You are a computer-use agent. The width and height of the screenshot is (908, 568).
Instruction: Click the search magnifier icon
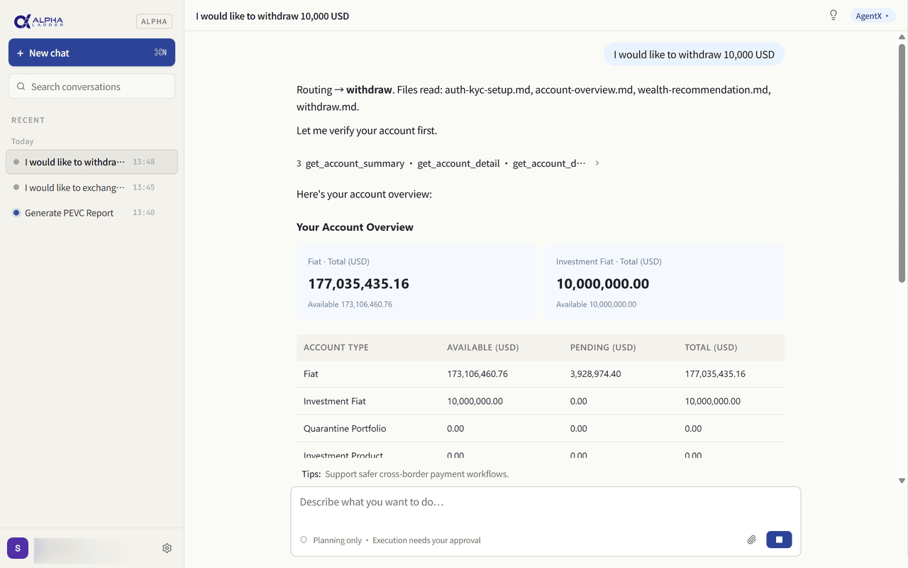pos(21,87)
